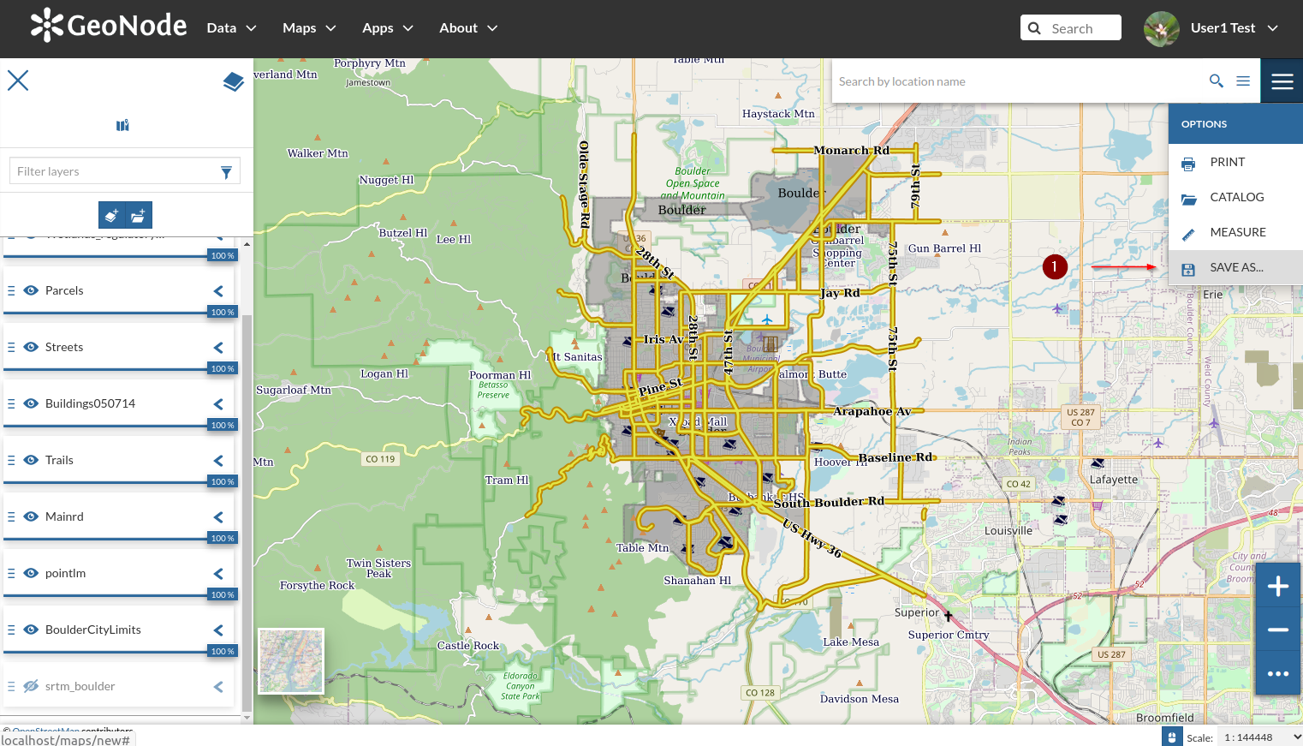Open the User1 Test account menu
1303x746 pixels.
[x=1234, y=28]
